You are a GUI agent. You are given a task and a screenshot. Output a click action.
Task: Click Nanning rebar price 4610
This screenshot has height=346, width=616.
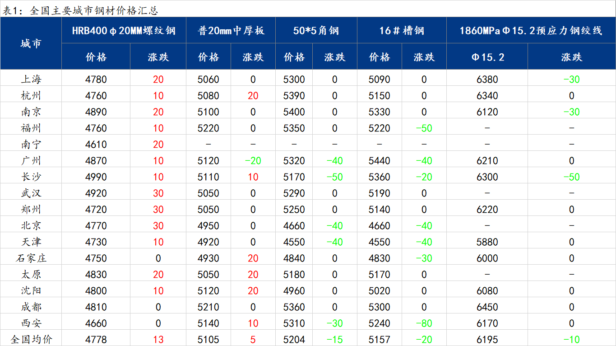96,145
